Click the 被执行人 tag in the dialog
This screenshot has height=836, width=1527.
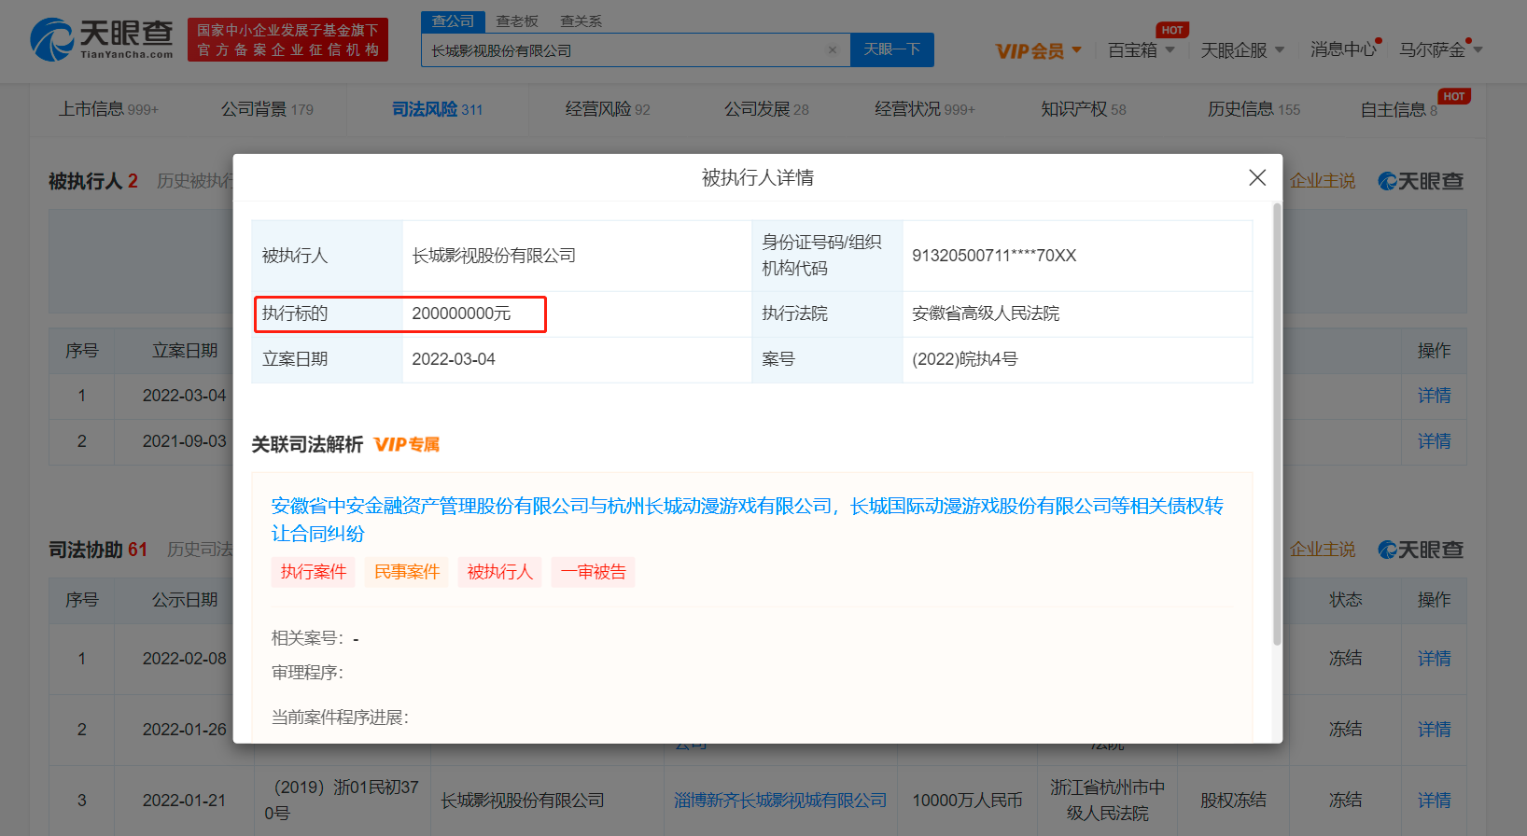(x=499, y=572)
